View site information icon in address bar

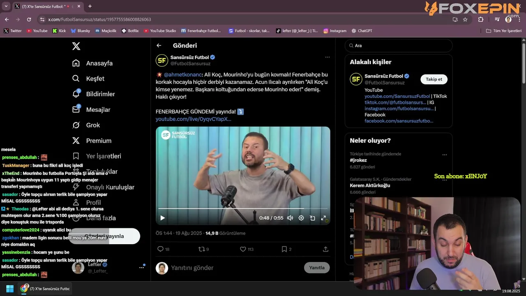click(42, 19)
